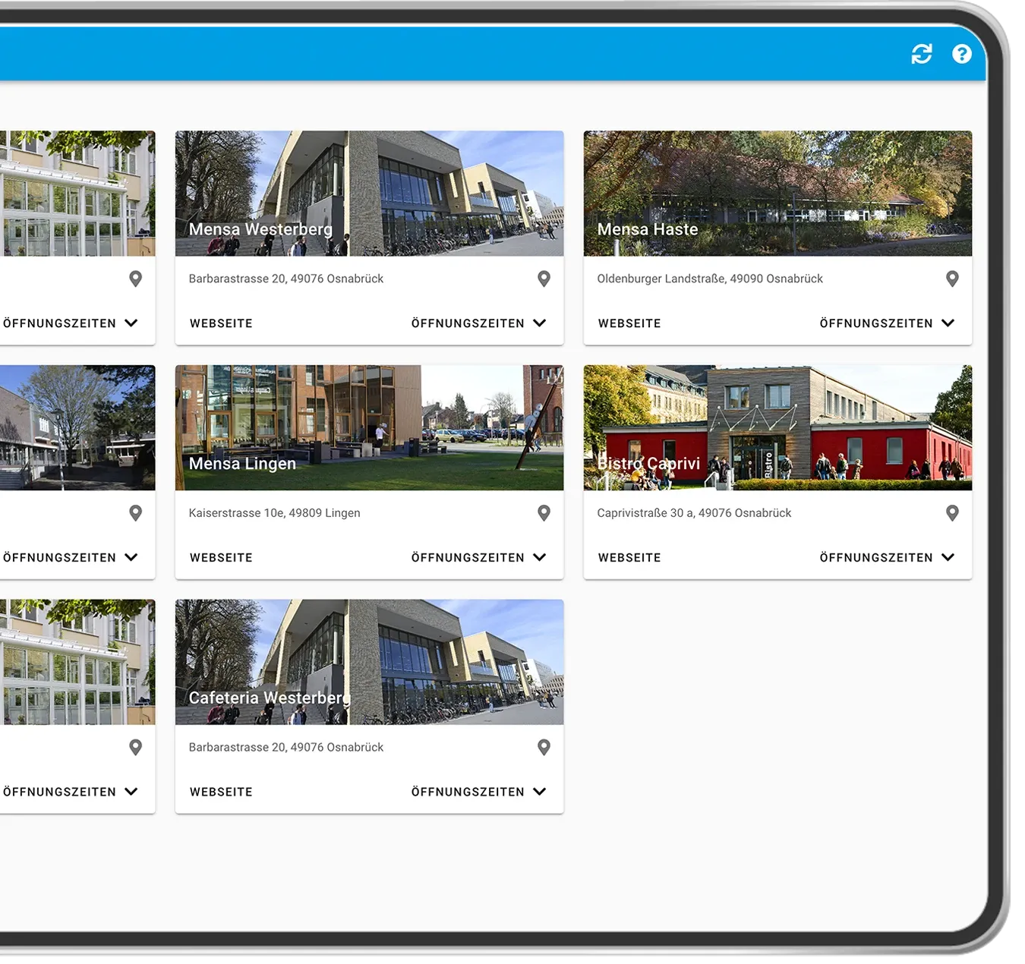Expand Öffnungszeiten for Mensa Lingen
This screenshot has height=964, width=1025.
[x=479, y=558]
